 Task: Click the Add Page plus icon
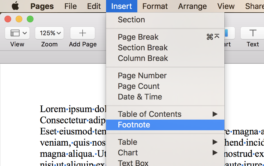click(83, 33)
